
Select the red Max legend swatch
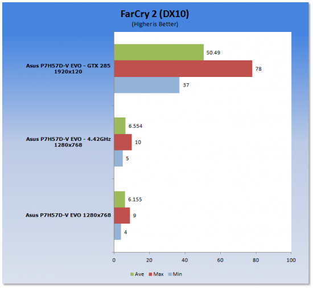(x=150, y=274)
